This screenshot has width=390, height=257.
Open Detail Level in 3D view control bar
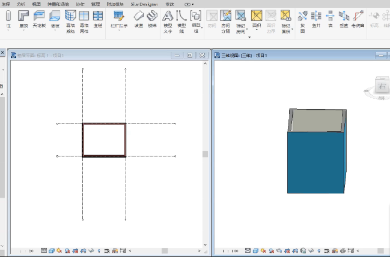(x=248, y=250)
